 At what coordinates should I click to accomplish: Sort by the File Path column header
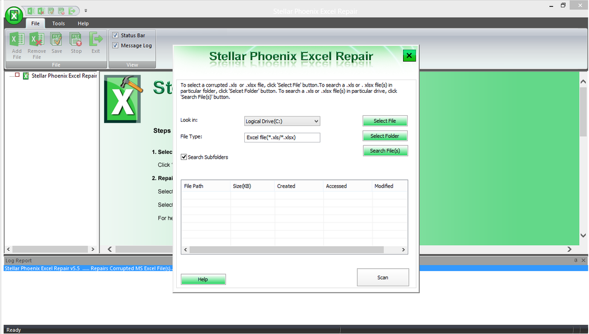206,186
